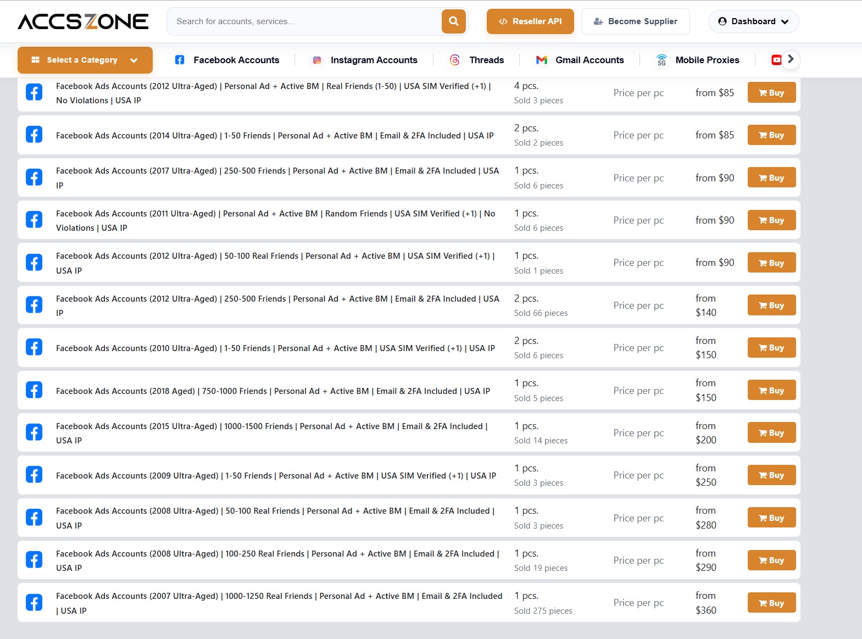Buy the 2011 Ultra-Aged Random Friends account
862x639 pixels.
(771, 220)
